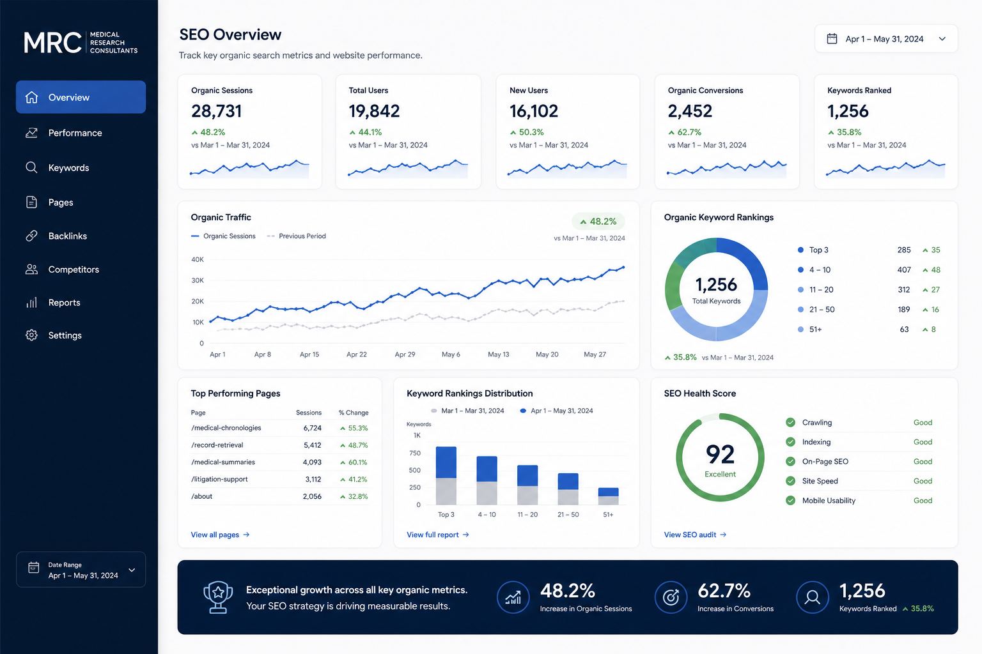
Task: Click the New Users value 16,102
Action: [x=534, y=111]
